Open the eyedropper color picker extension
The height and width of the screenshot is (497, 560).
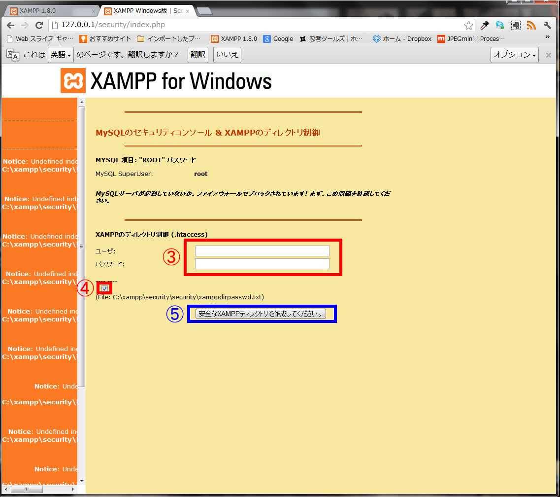pyautogui.click(x=484, y=25)
